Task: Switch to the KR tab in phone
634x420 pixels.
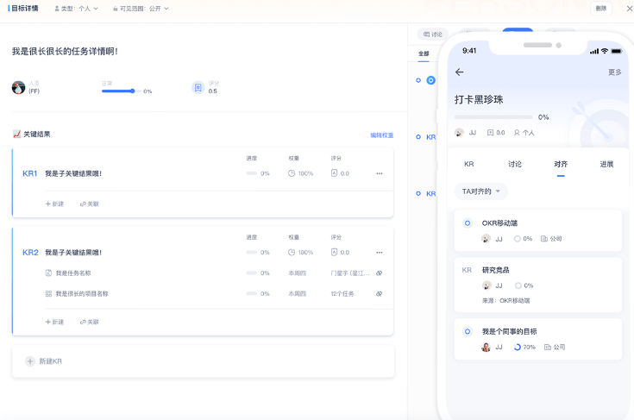Action: coord(468,164)
